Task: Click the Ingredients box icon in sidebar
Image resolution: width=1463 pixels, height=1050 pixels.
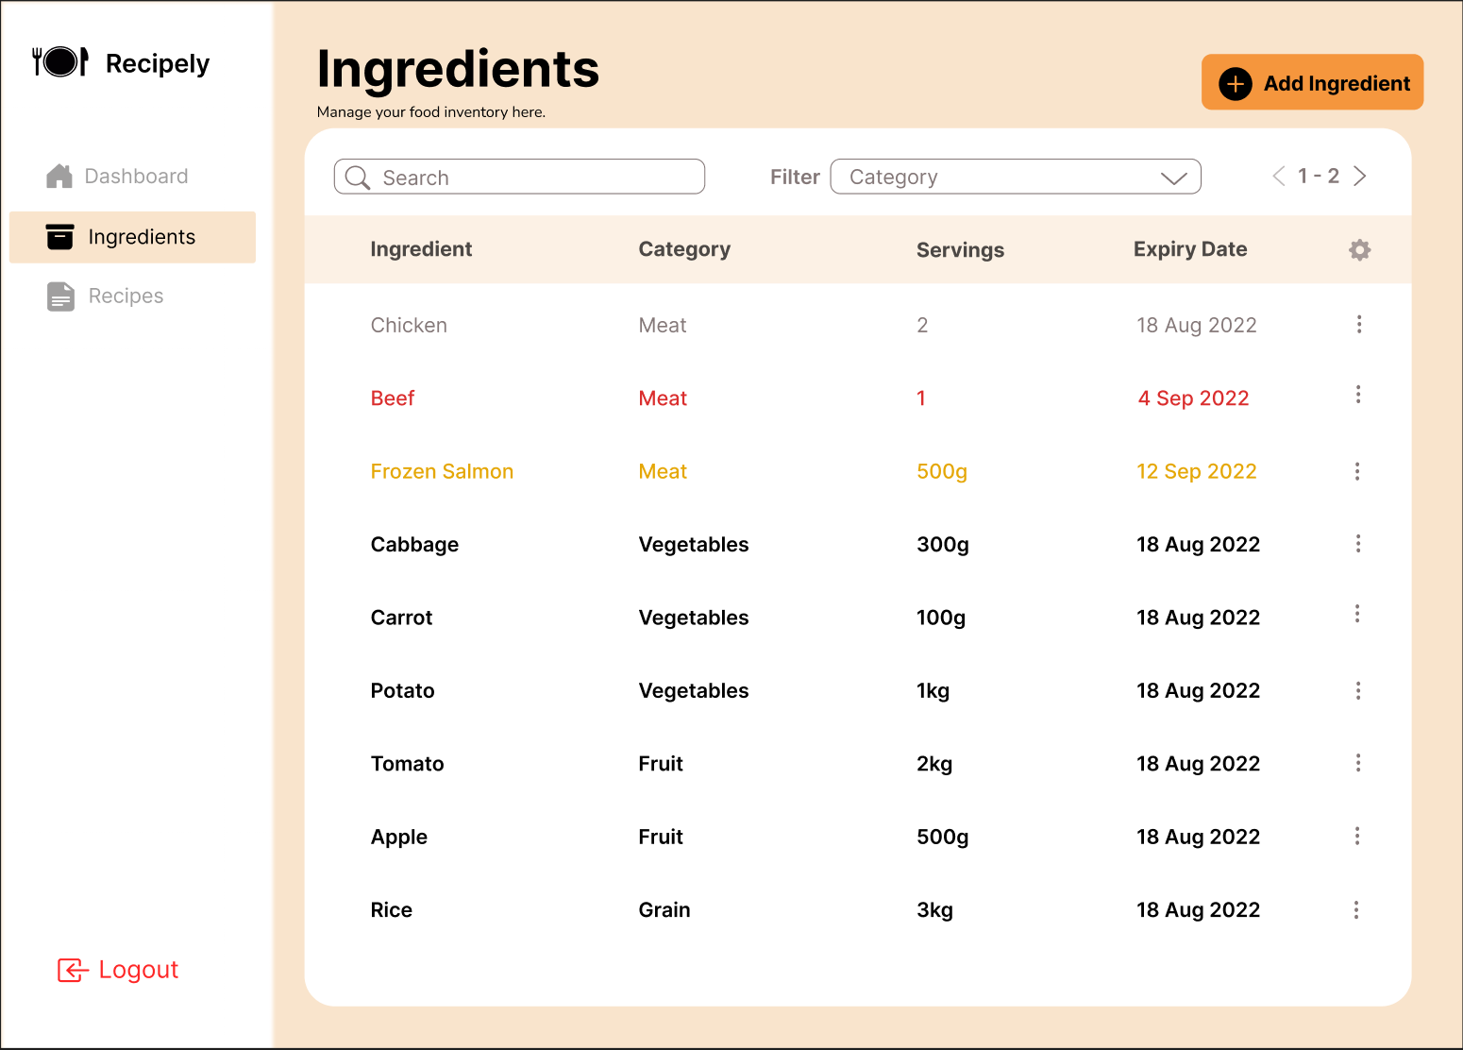Action: 59,236
